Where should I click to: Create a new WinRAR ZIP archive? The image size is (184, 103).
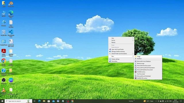[x=148, y=78]
